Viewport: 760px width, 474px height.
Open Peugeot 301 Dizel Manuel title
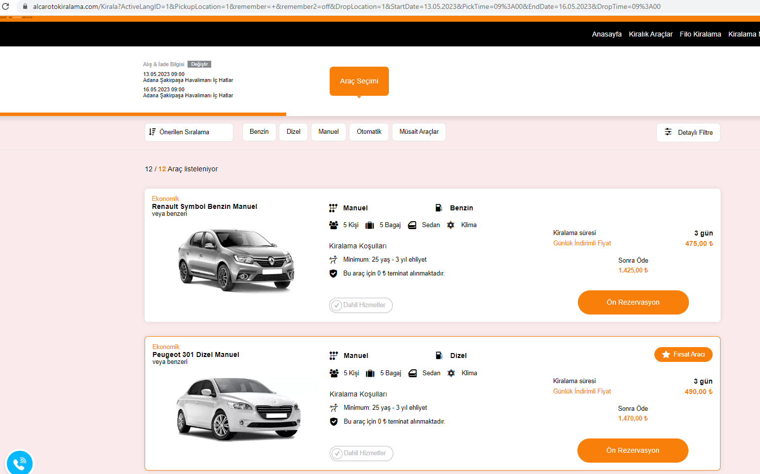(x=196, y=355)
